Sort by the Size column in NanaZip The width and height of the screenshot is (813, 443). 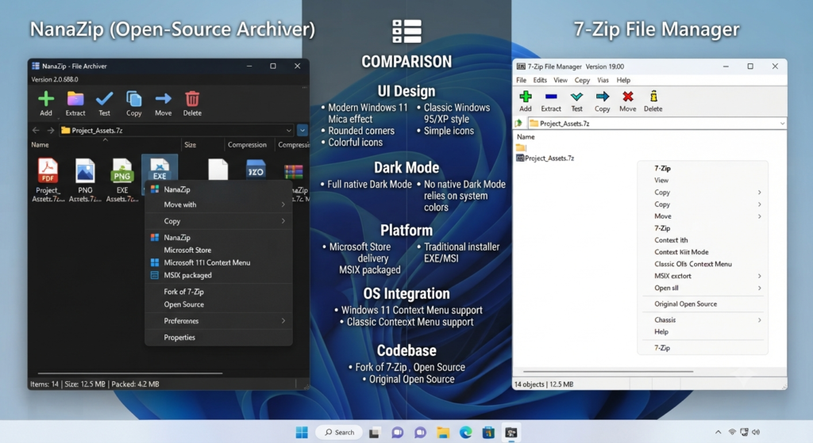(191, 145)
